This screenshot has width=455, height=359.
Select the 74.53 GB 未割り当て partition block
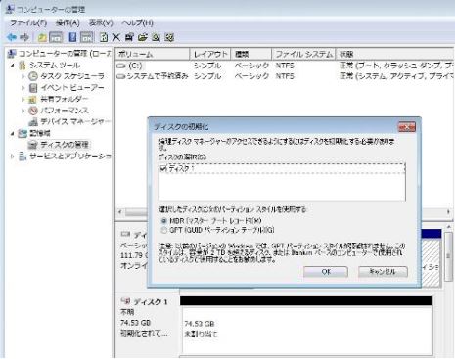coord(306,326)
